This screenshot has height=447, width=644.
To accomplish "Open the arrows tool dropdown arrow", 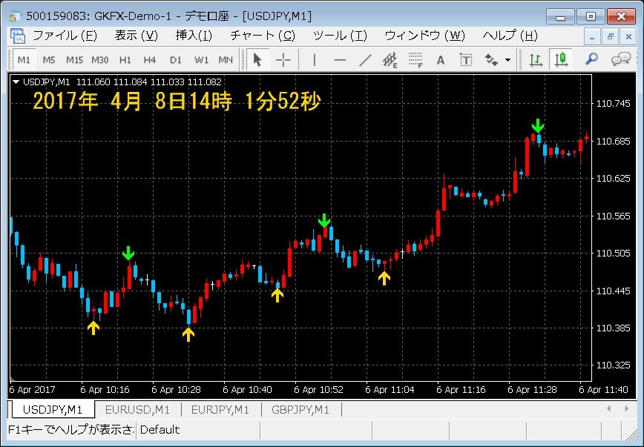I will pos(508,60).
